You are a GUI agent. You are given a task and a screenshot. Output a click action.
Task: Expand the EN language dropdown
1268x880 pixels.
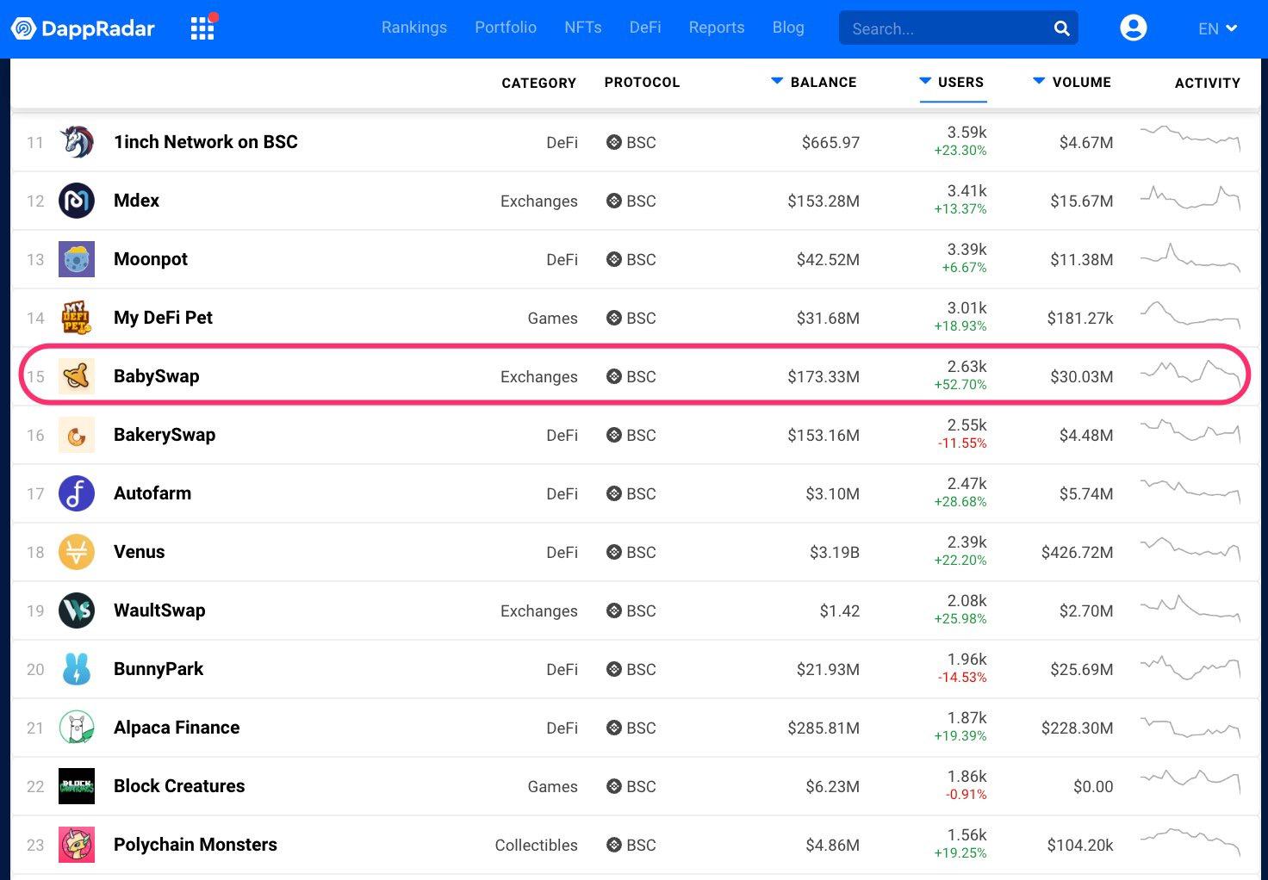1216,28
